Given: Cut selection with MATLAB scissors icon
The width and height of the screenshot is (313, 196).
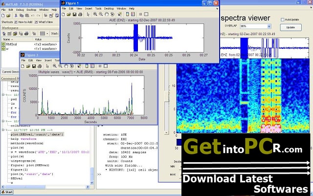Looking at the screenshot, I should tap(16, 15).
